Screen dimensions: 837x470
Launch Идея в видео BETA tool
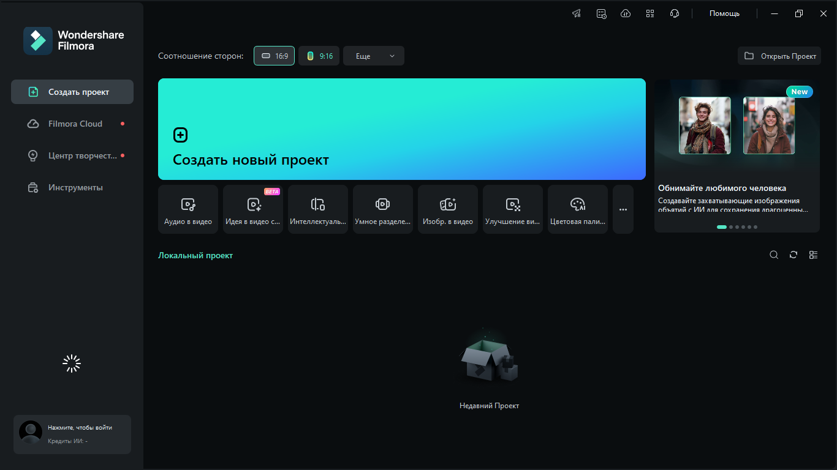(253, 209)
